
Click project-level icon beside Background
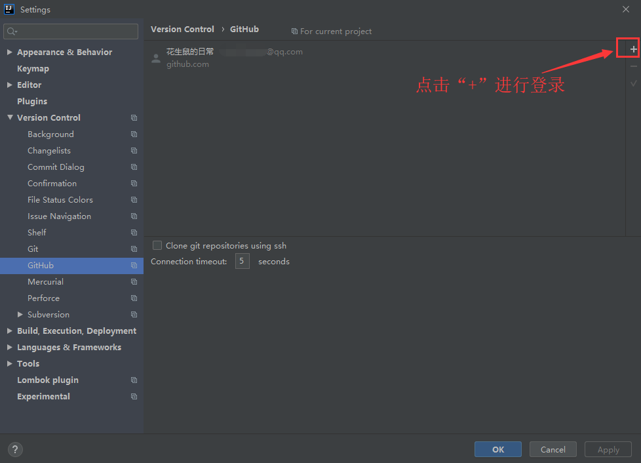134,134
